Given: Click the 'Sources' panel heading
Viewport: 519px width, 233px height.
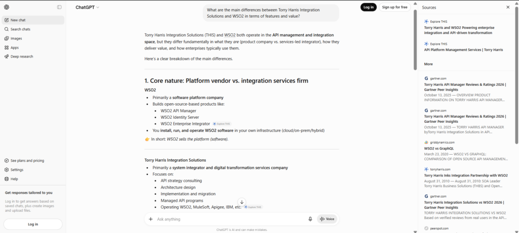Looking at the screenshot, I should point(429,7).
